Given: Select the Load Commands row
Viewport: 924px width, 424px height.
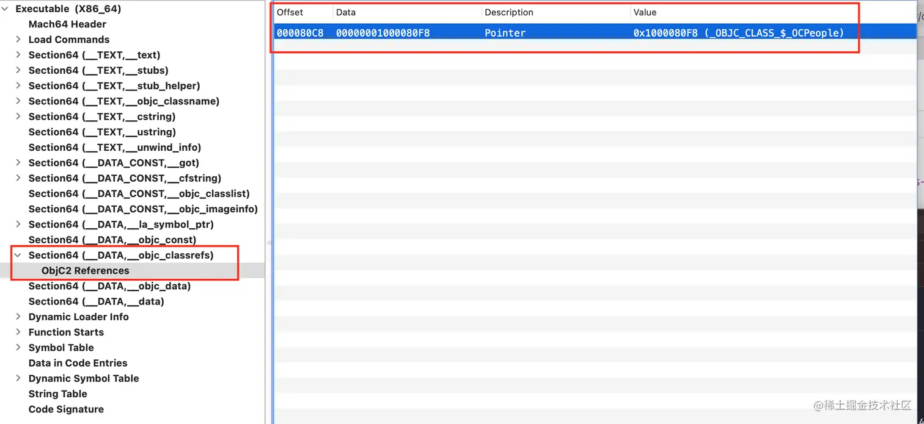Looking at the screenshot, I should pyautogui.click(x=69, y=40).
